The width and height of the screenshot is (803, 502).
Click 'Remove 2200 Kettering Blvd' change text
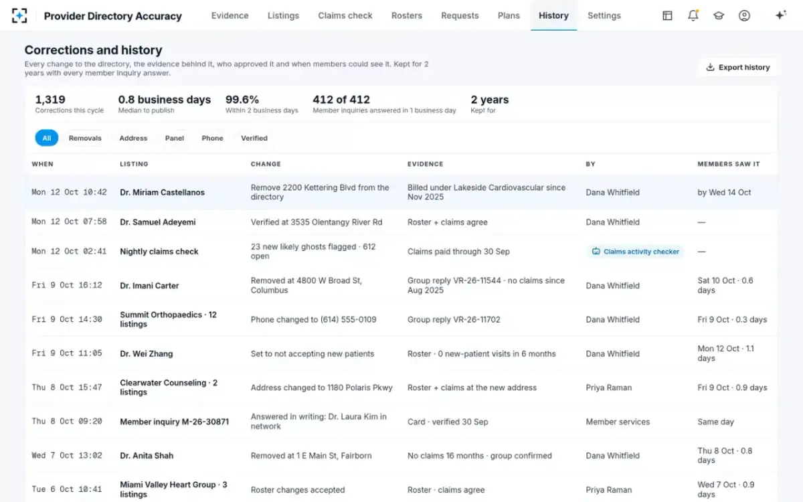coord(320,192)
